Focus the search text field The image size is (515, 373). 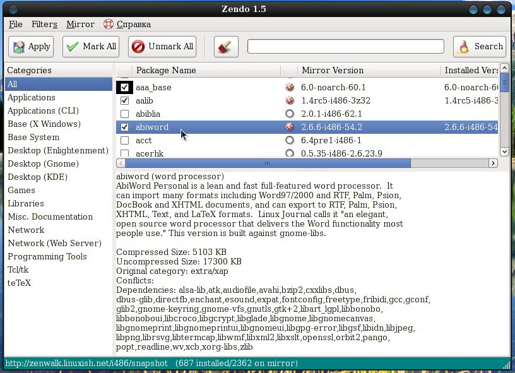click(x=345, y=46)
